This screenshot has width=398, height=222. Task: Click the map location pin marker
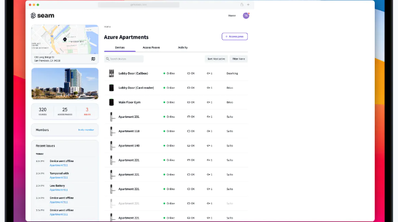click(65, 40)
